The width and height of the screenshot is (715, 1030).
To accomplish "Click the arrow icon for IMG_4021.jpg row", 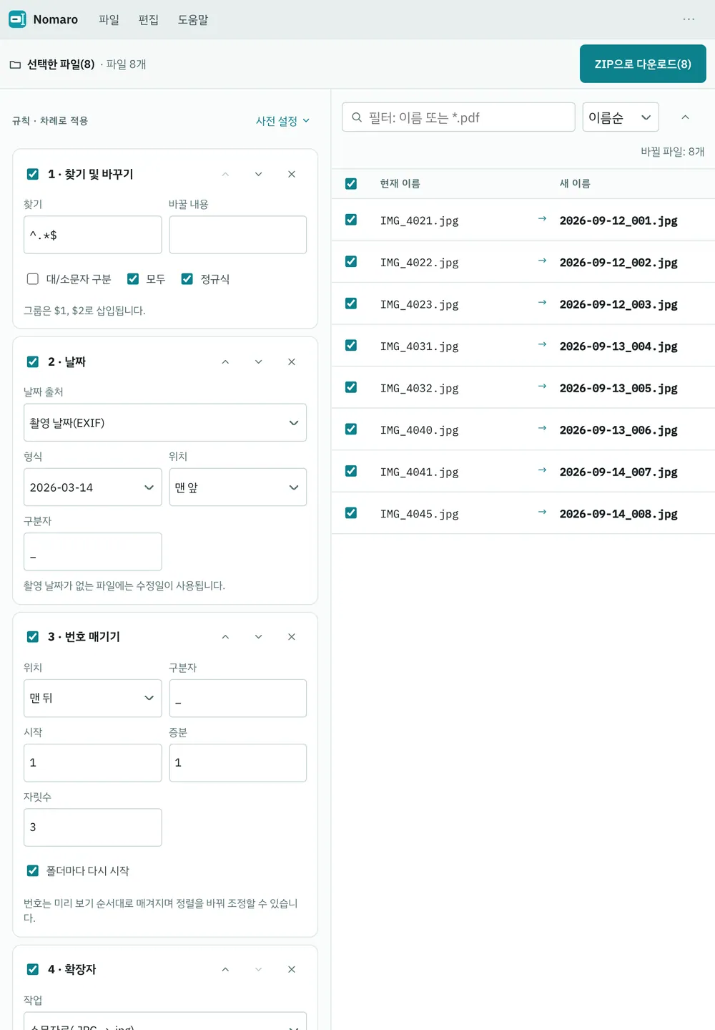I will click(x=542, y=219).
